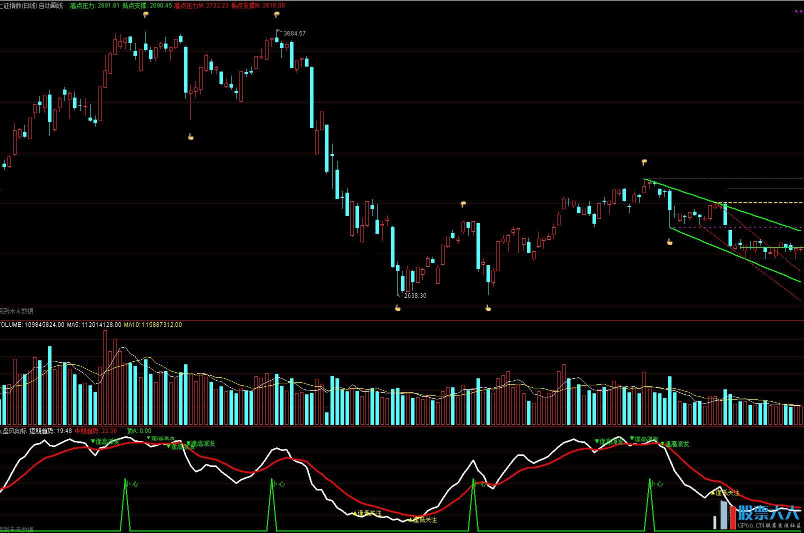Image resolution: width=804 pixels, height=533 pixels.
Task: Click the yellow MA10: 115887312.00 label
Action: click(152, 325)
